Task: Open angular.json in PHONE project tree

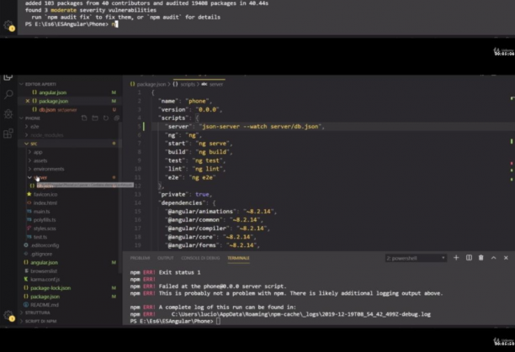Action: point(44,262)
